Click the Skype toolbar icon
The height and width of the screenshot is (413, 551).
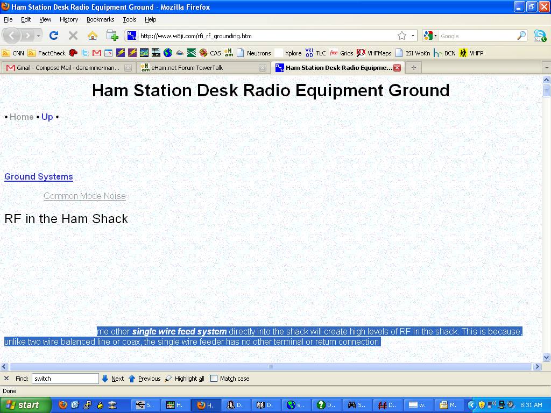(540, 35)
